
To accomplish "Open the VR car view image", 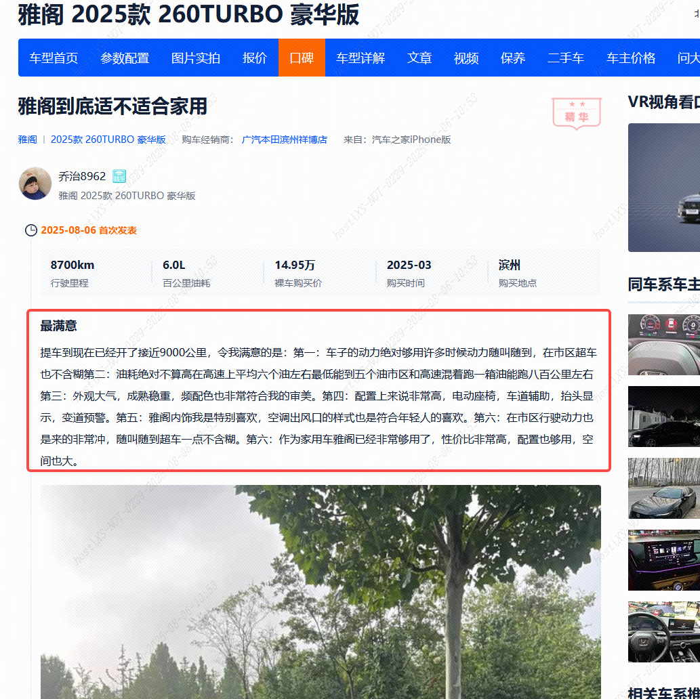I will point(664,188).
